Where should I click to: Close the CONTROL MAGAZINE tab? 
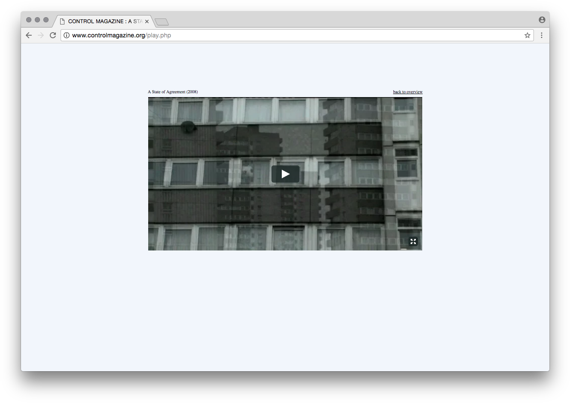click(x=147, y=21)
